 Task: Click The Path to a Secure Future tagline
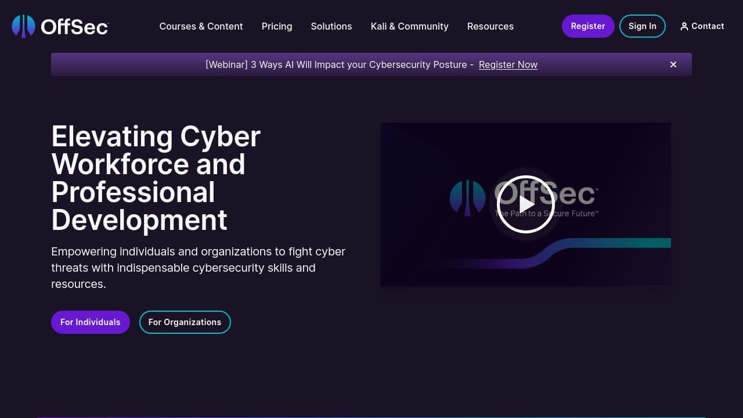[546, 213]
